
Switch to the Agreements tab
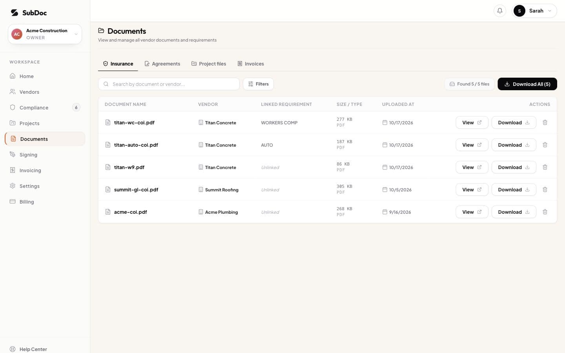[162, 64]
